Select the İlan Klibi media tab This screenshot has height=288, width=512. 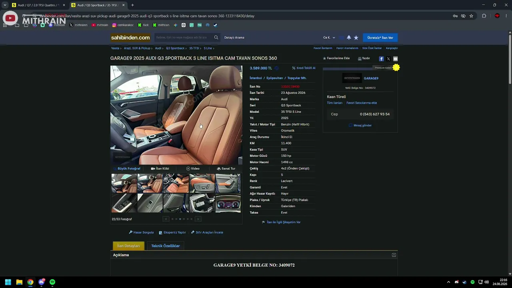(160, 168)
